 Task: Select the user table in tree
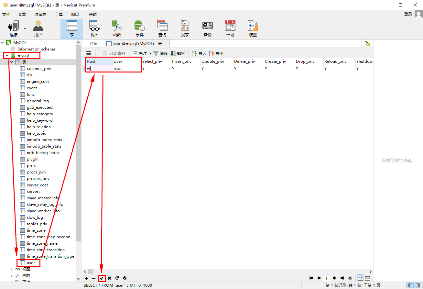click(31, 262)
